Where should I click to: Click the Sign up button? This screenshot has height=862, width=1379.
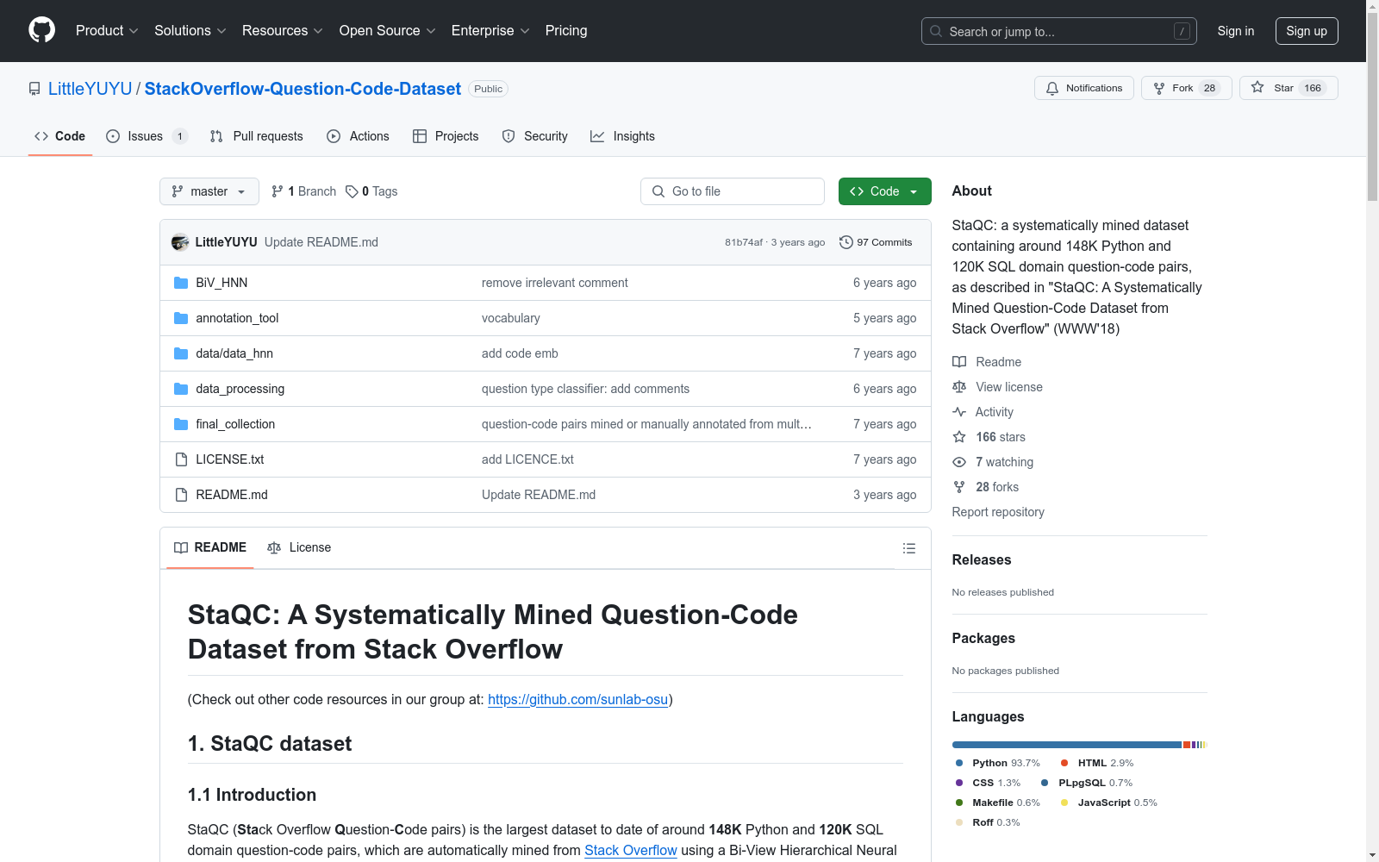1307,31
